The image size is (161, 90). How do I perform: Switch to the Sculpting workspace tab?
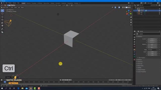[34, 3]
